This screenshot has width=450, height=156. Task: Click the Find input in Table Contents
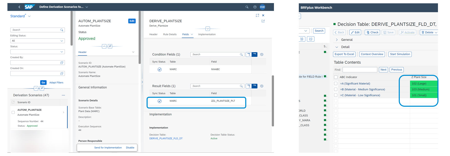point(360,70)
